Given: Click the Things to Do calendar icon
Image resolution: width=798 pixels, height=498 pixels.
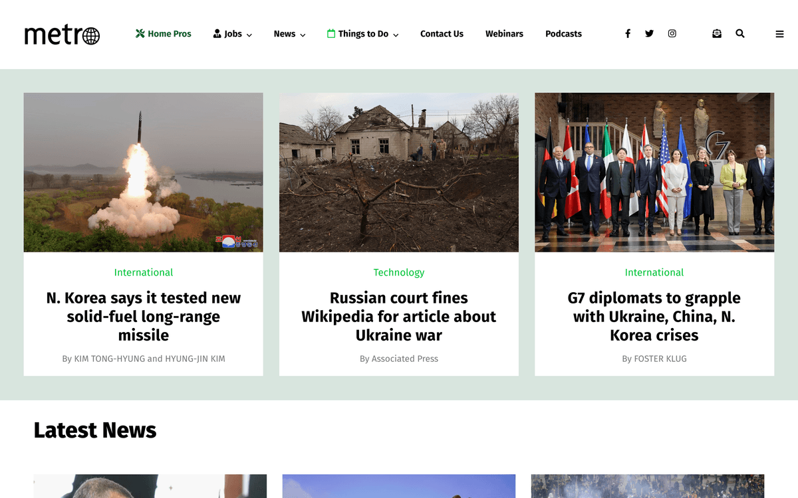Looking at the screenshot, I should click(x=331, y=34).
